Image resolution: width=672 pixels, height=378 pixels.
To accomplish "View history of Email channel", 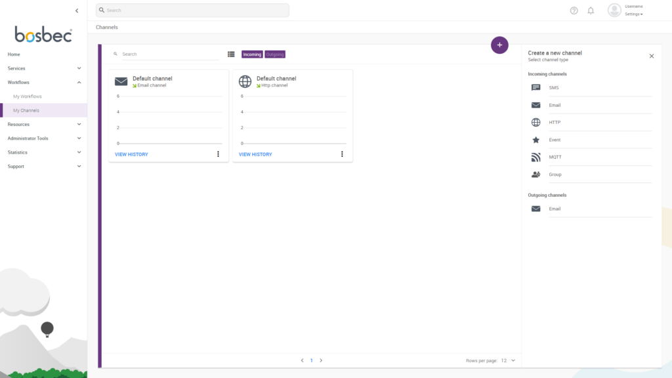I will (x=131, y=154).
